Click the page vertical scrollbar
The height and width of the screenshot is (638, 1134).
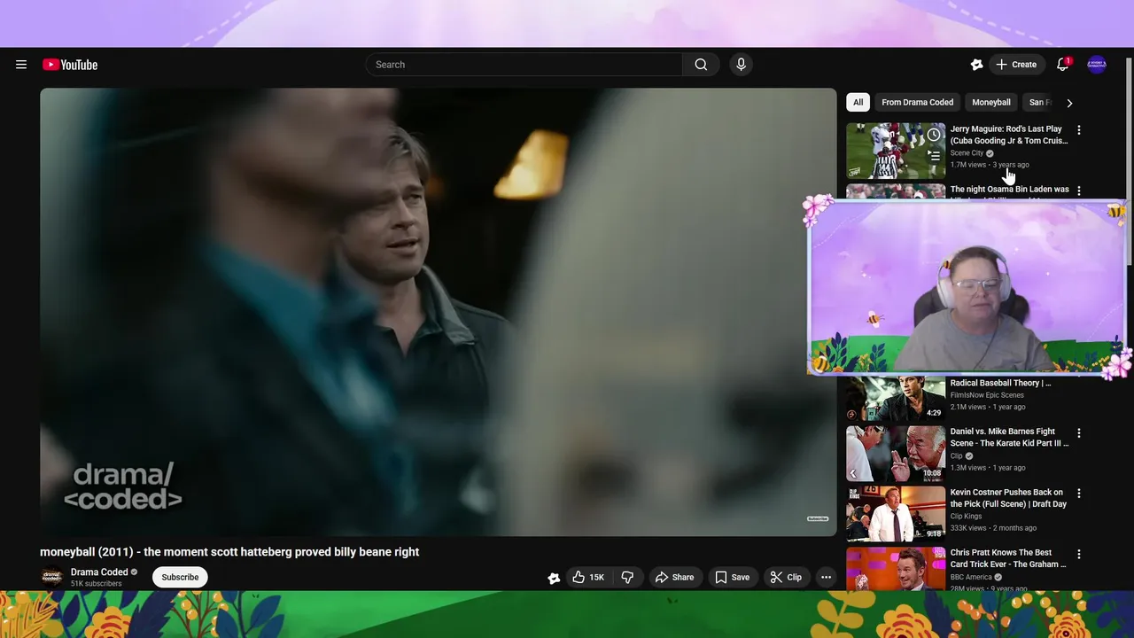pyautogui.click(x=1129, y=159)
